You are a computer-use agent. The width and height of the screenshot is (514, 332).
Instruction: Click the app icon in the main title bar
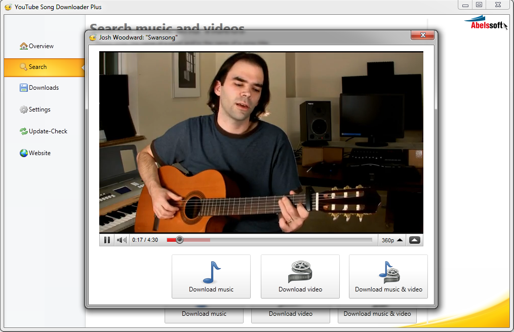[x=8, y=7]
